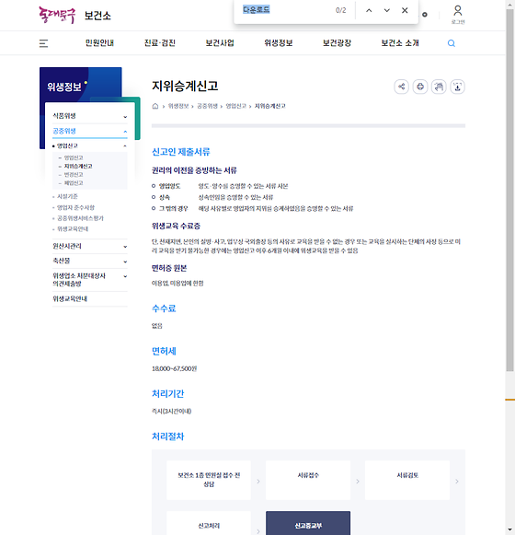Expand the 위생업소 처분대상자 의견제출방 chevron

point(125,276)
